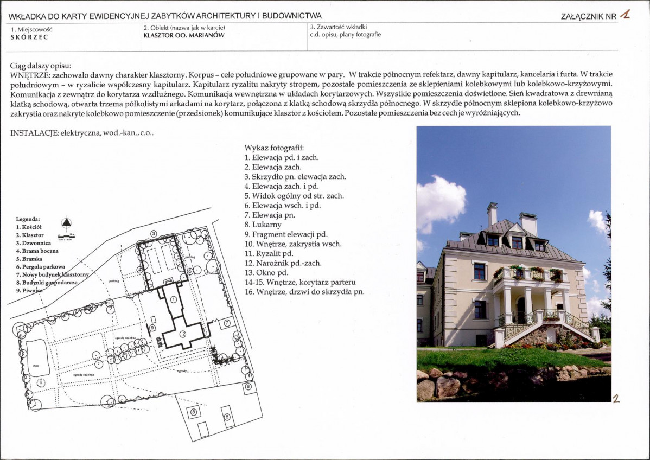
Task: Click marker 7 for the new monastery building
Action: tap(227, 323)
